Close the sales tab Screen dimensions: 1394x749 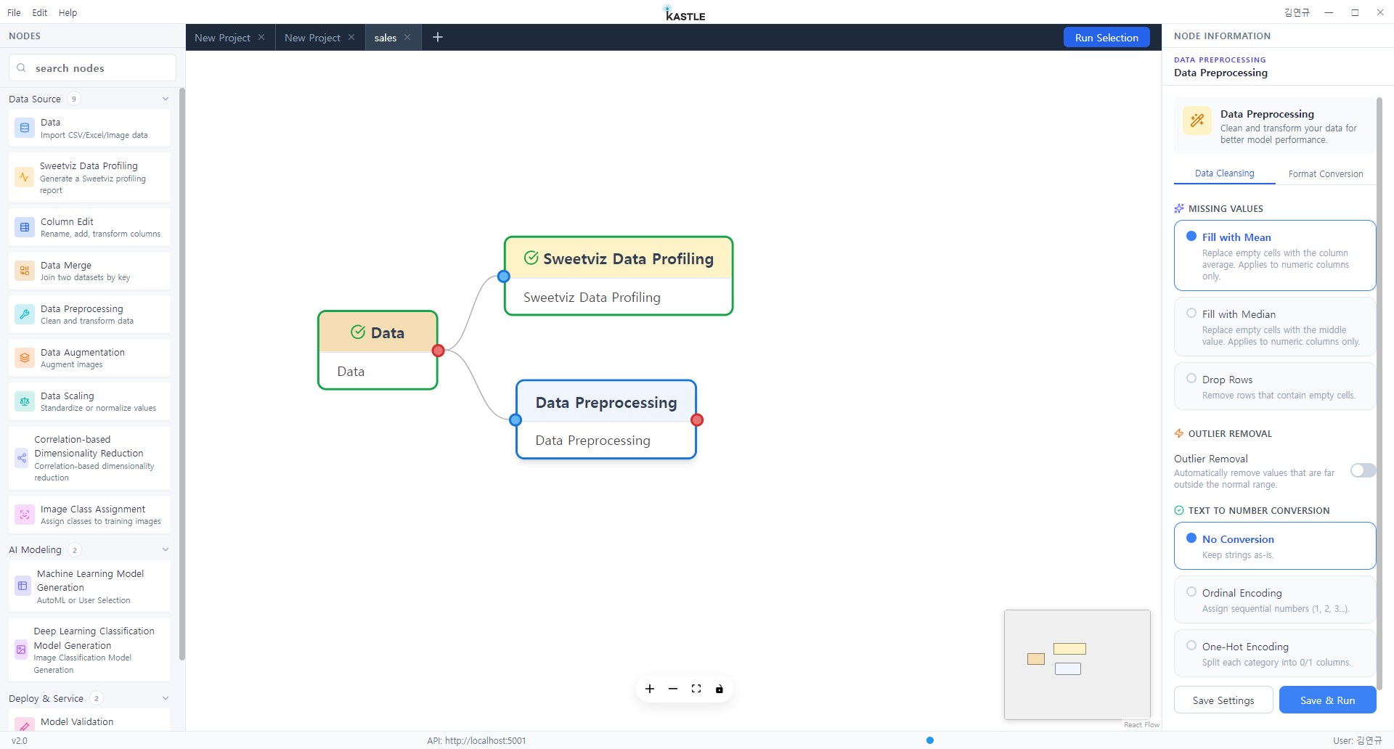[x=407, y=37]
